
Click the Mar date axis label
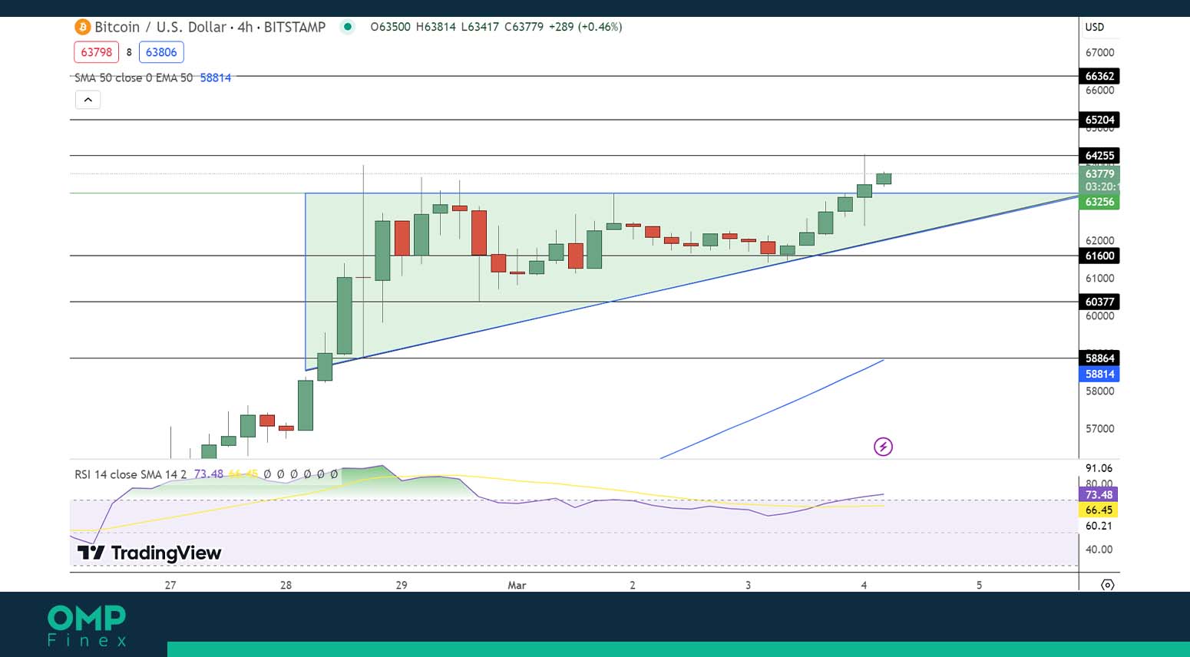(x=517, y=585)
